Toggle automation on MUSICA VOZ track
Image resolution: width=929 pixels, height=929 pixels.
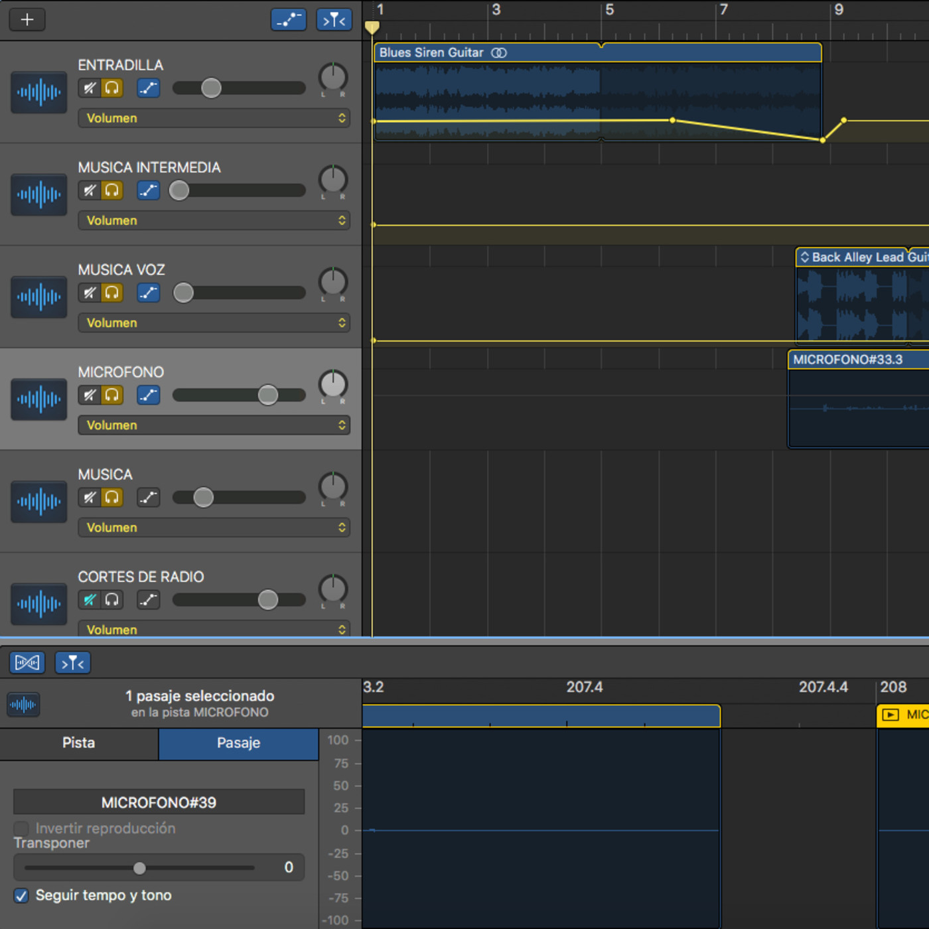[149, 293]
